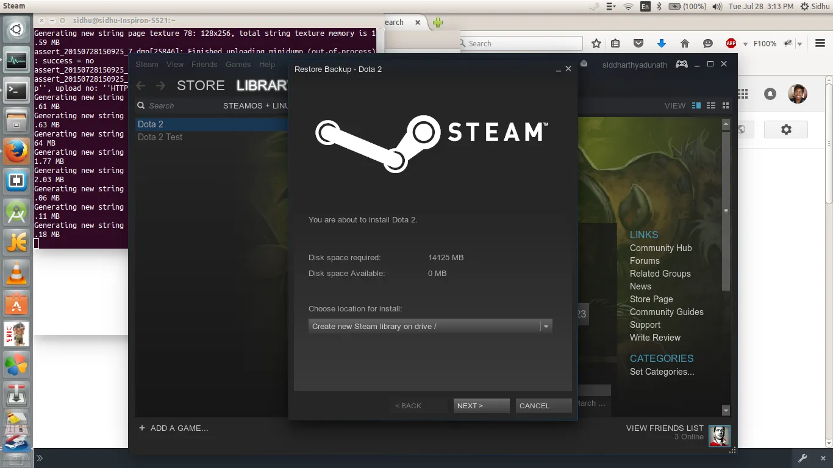Switch Steam library to list view
The height and width of the screenshot is (468, 833).
point(711,106)
